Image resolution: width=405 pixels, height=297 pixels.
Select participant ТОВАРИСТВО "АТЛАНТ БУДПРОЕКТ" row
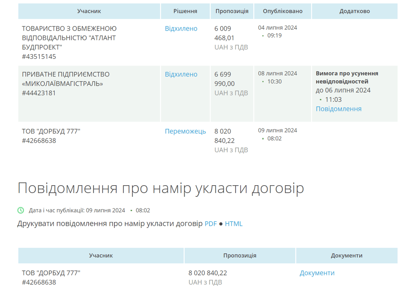click(68, 38)
